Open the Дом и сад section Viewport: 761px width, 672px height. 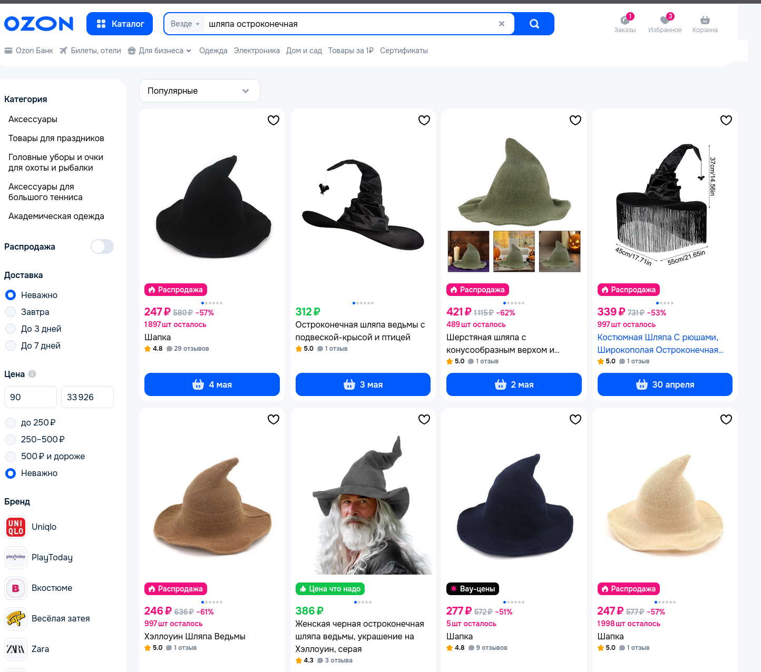[x=304, y=51]
